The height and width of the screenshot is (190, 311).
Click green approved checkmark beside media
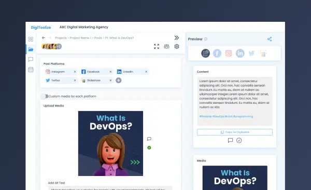149,147
